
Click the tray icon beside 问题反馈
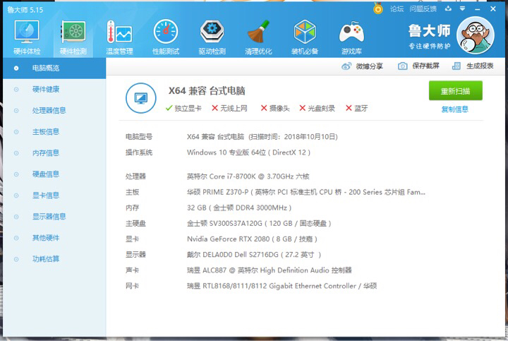pyautogui.click(x=448, y=8)
